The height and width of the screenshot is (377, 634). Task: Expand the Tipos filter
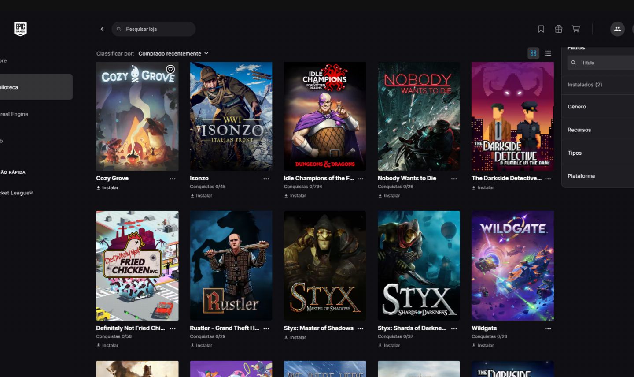pos(597,153)
